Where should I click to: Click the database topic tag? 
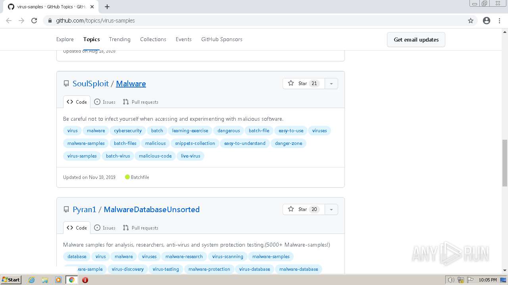77,256
